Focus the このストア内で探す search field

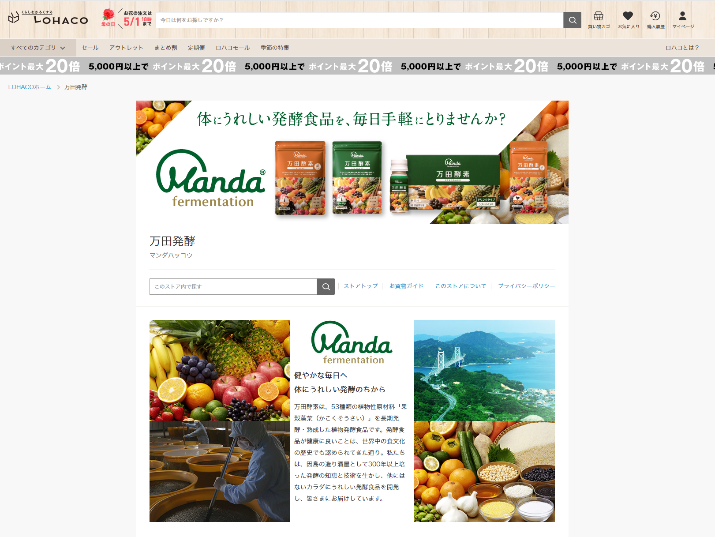[233, 286]
